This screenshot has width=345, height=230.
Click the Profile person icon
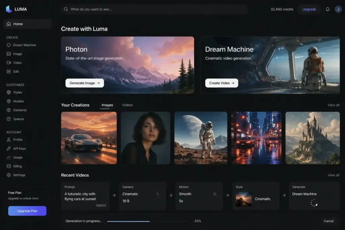pyautogui.click(x=8, y=140)
